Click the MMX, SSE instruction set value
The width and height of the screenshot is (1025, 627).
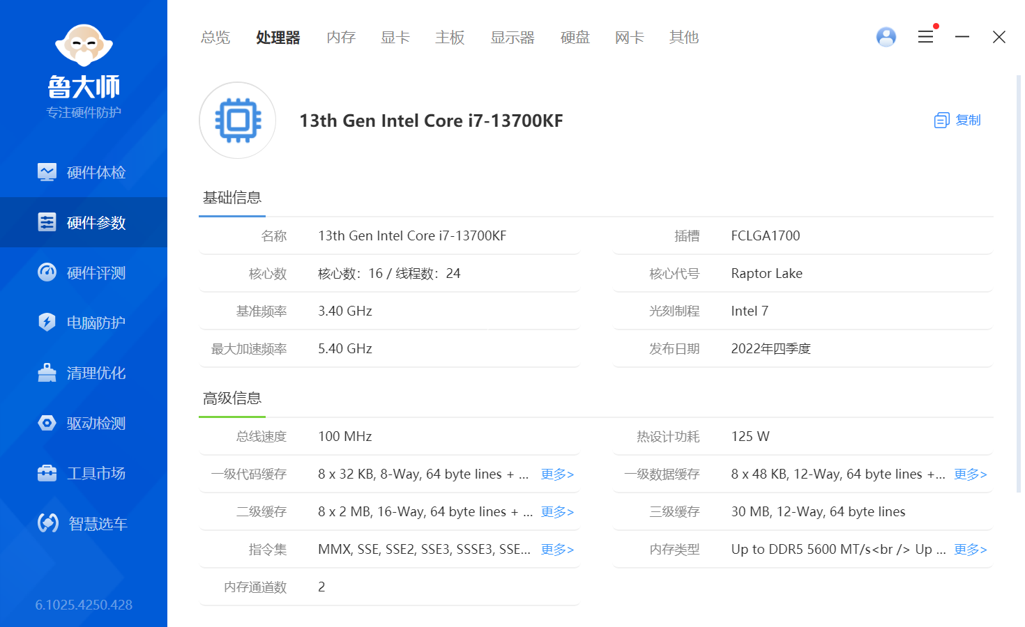coord(424,550)
